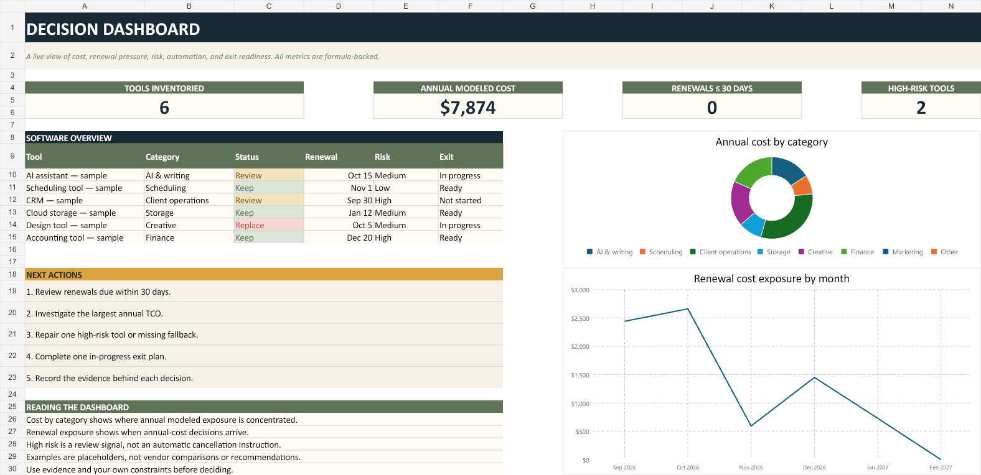Select the "Cloud storage — sample" cell
The width and height of the screenshot is (981, 475).
pyautogui.click(x=85, y=213)
